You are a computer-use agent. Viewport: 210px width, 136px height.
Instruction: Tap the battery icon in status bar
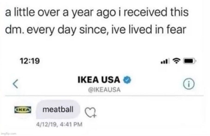pos(190,61)
